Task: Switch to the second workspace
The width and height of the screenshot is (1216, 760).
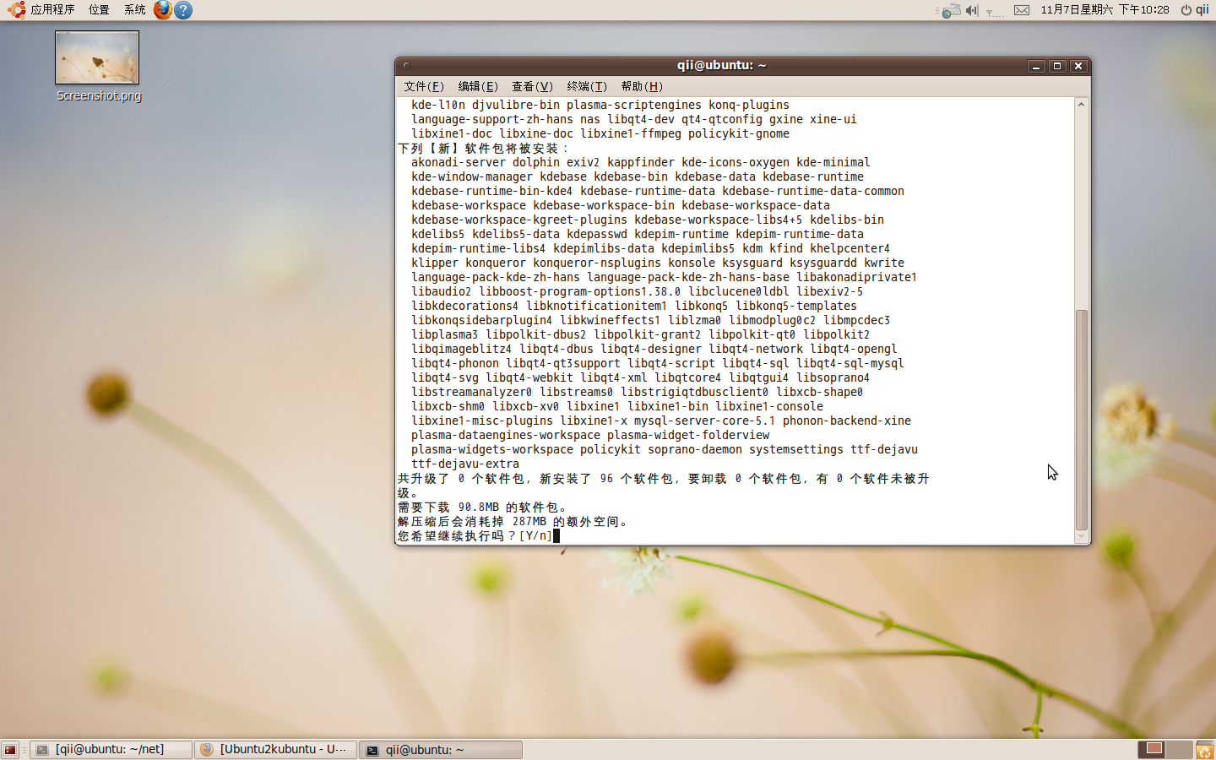Action: tap(1180, 749)
